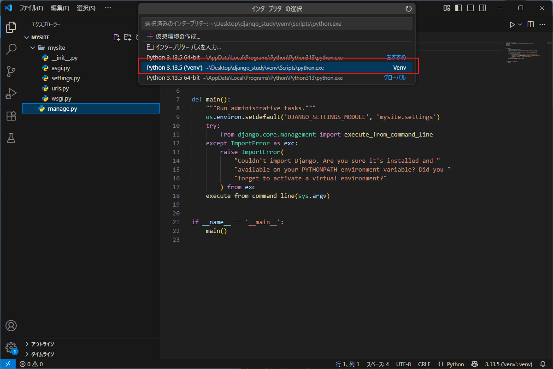Choose インタープリター パスを入力... option
This screenshot has width=553, height=369.
point(276,47)
